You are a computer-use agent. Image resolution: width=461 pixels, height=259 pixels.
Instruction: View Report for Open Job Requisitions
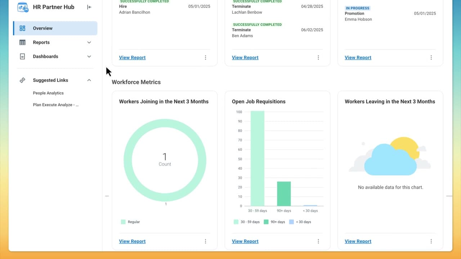tap(245, 241)
